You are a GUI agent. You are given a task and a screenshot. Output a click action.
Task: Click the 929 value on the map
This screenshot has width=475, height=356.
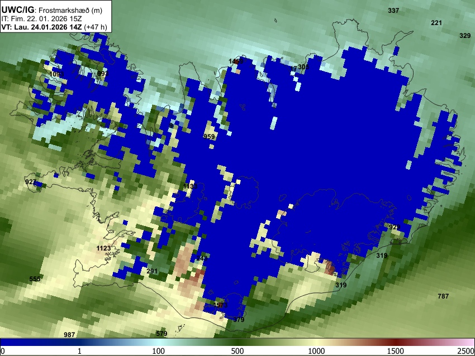point(395,227)
